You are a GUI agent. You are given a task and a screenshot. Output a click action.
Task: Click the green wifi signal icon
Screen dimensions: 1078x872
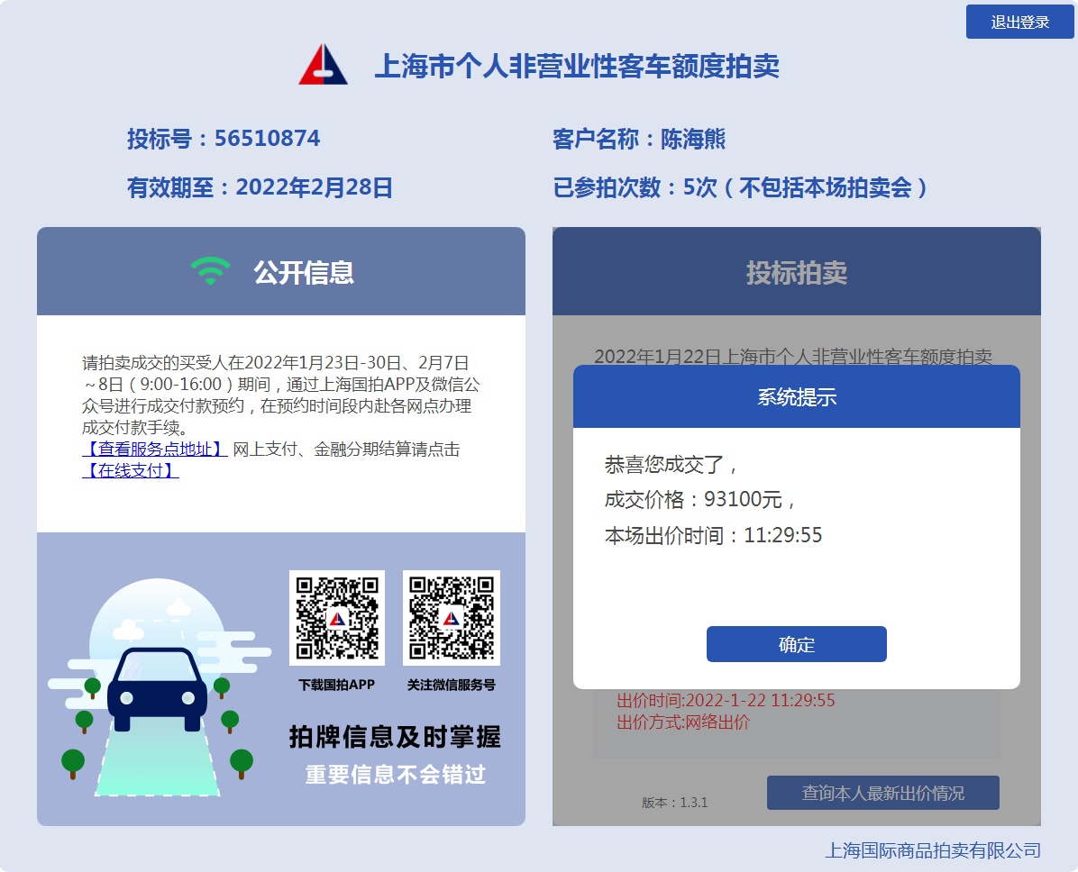pos(210,271)
